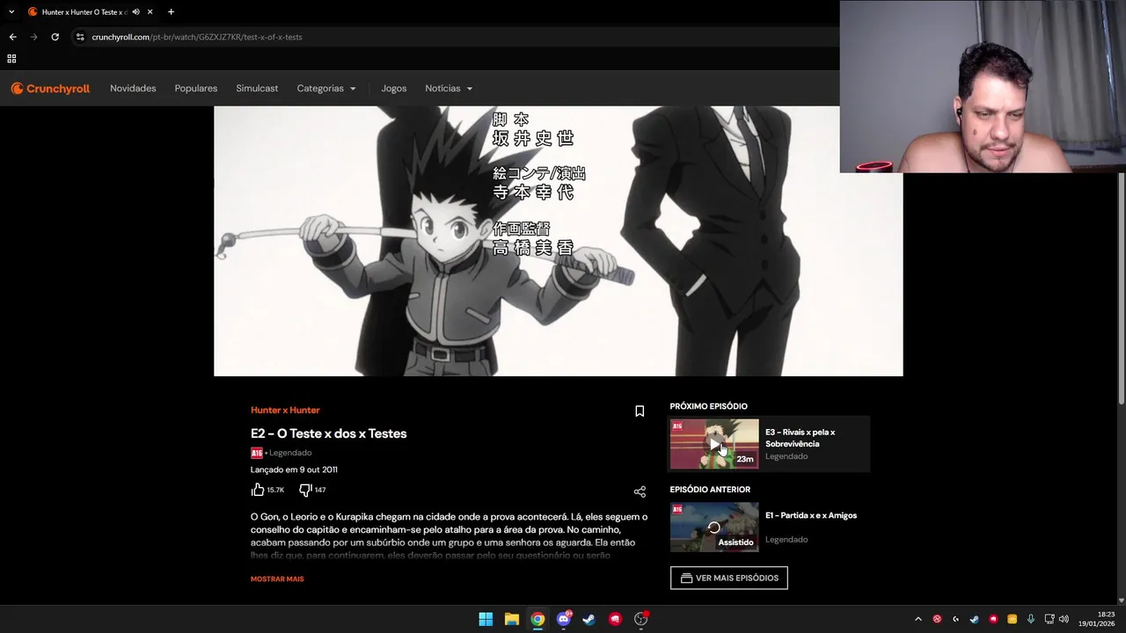Click the Crunchyroll logo
Image resolution: width=1126 pixels, height=633 pixels.
[50, 89]
